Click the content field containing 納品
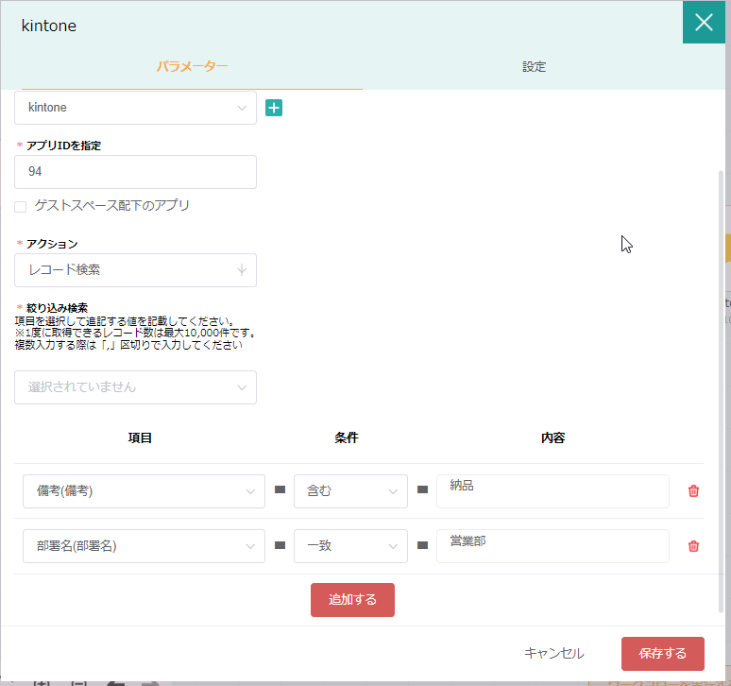 [x=552, y=491]
